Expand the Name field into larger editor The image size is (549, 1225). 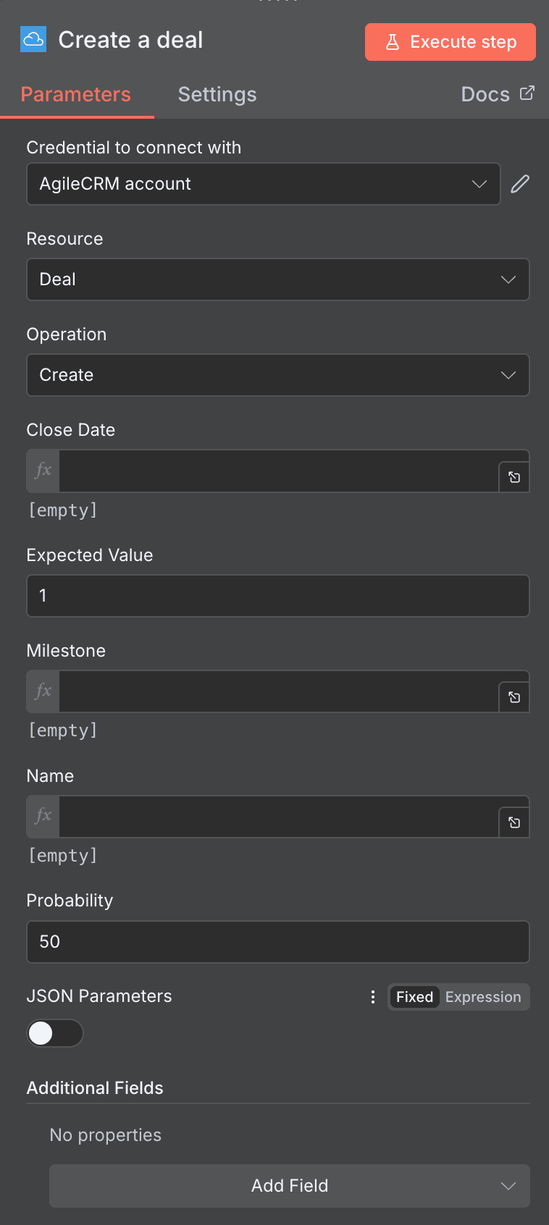(x=514, y=822)
